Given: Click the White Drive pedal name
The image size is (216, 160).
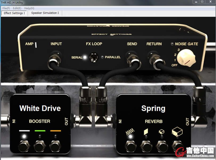Looking at the screenshot, I should 40,108.
